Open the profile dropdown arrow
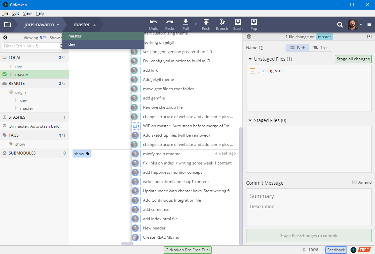 (361, 25)
